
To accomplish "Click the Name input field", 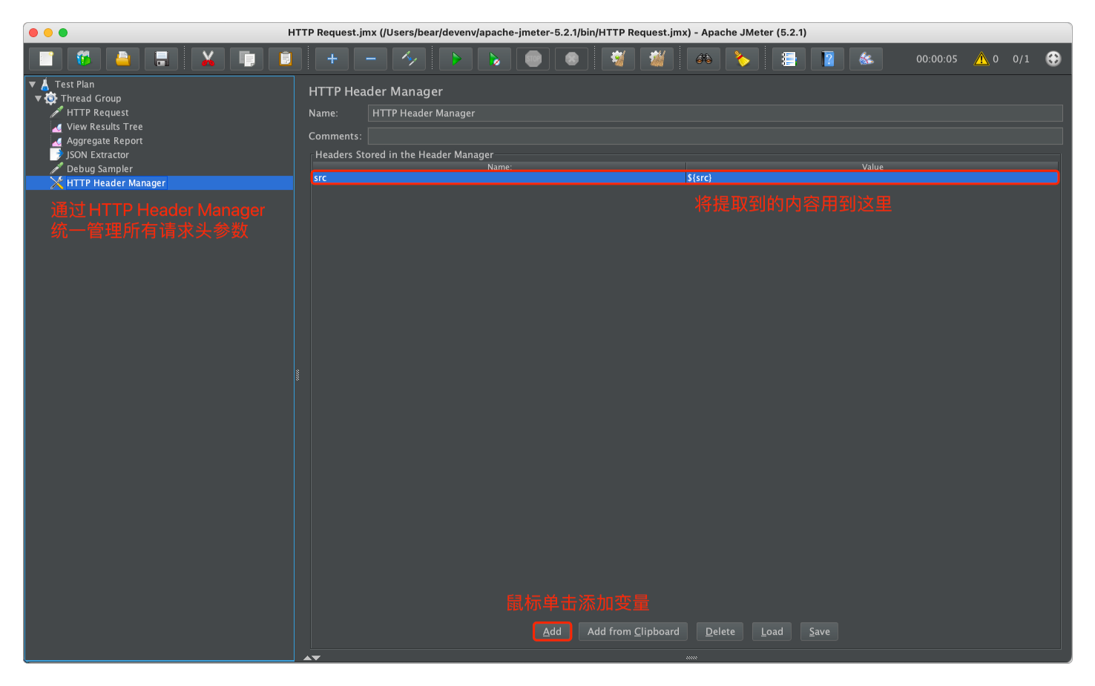I will pyautogui.click(x=715, y=113).
